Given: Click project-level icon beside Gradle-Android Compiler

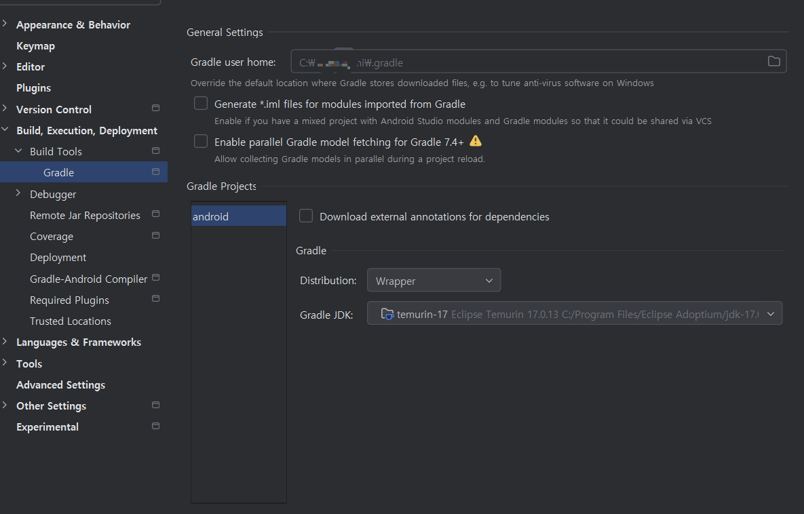Looking at the screenshot, I should [x=156, y=278].
